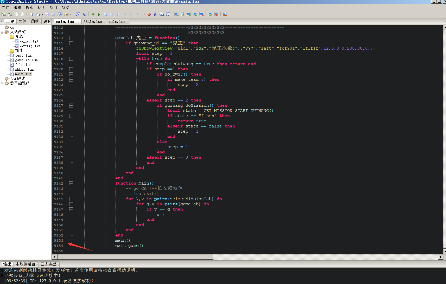Switch to the 本地控制台 bottom tab
446x284 pixels.
pos(25,264)
